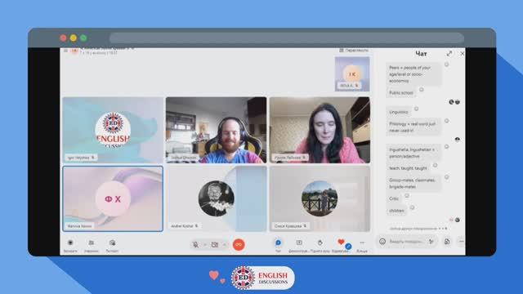
Task: Select the 'I K' participant thumbnail
Action: [352, 74]
